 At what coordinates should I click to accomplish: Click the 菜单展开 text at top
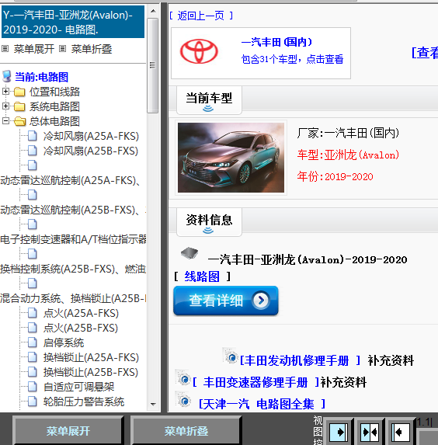pyautogui.click(x=33, y=49)
